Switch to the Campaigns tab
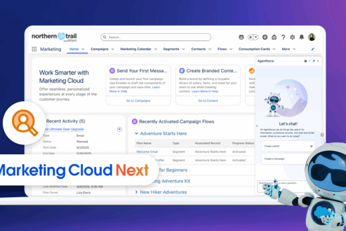Viewport: 346px width, 231px height. click(99, 49)
